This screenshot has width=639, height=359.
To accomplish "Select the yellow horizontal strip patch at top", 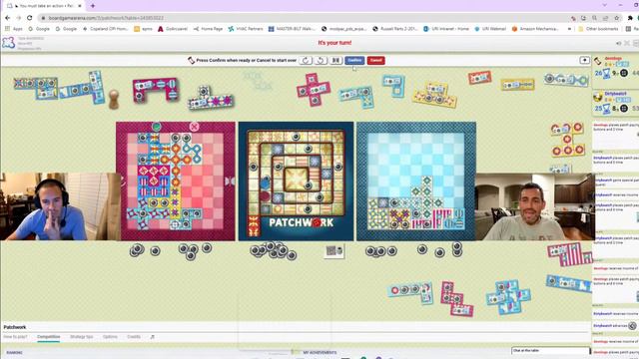I will point(517,84).
